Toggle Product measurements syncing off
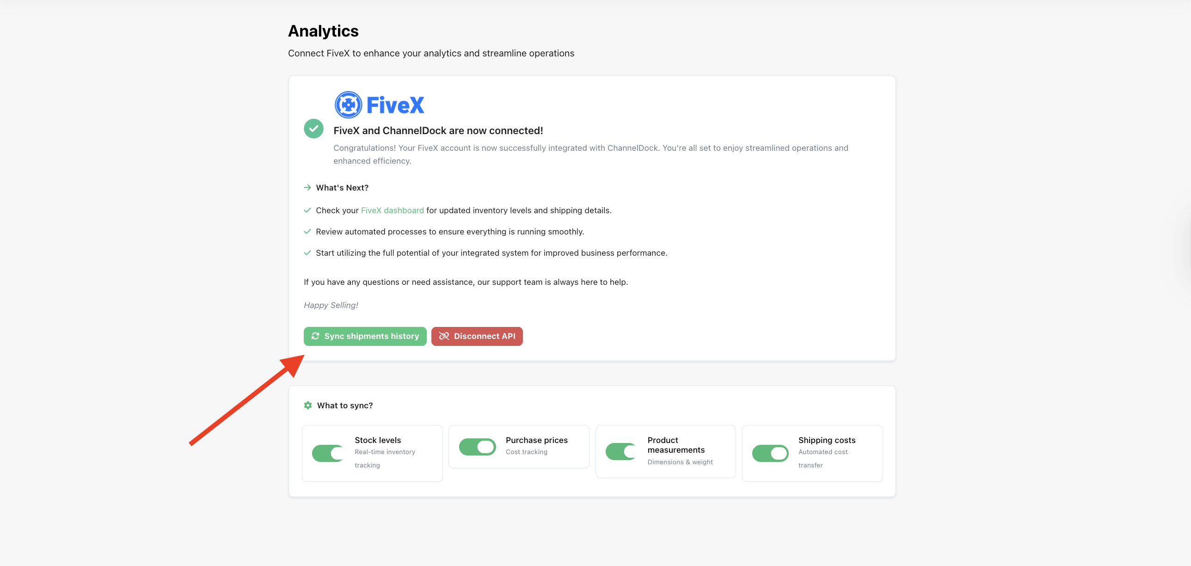The height and width of the screenshot is (566, 1191). 621,451
